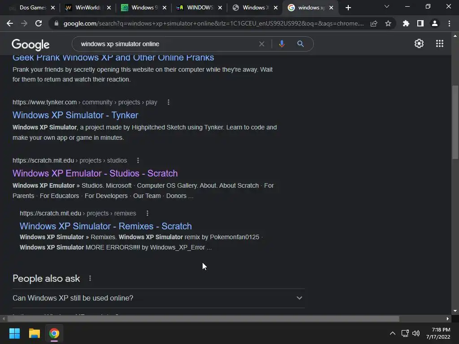Open the Windows Start menu
This screenshot has height=344, width=459.
click(14, 333)
